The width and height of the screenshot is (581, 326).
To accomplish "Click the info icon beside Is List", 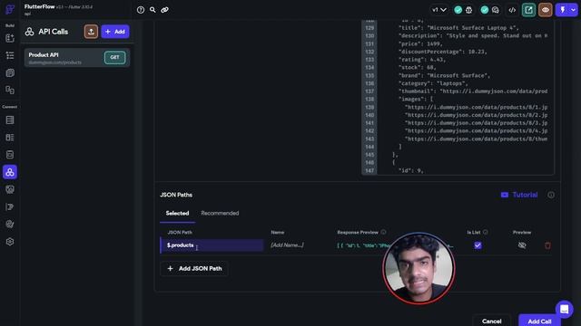I will click(x=485, y=232).
